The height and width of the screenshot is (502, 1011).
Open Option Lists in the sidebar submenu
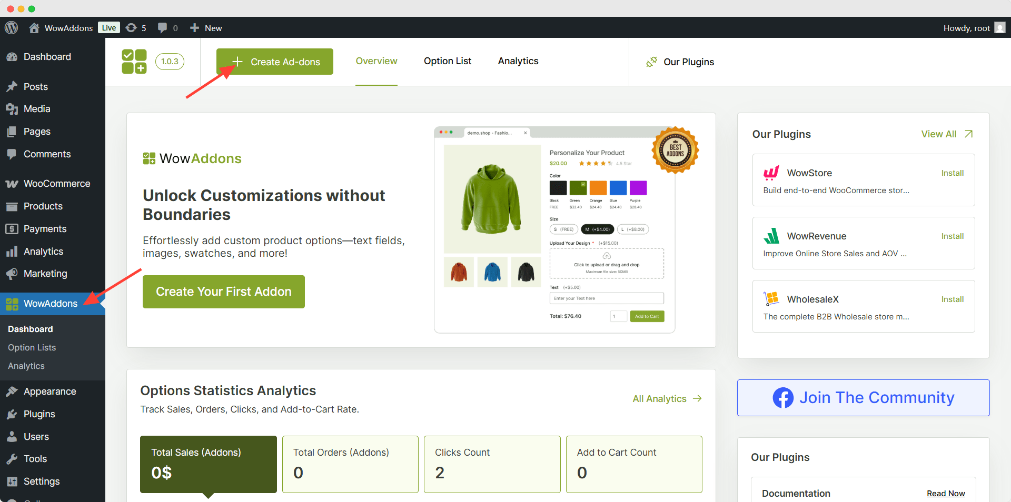[x=32, y=347]
